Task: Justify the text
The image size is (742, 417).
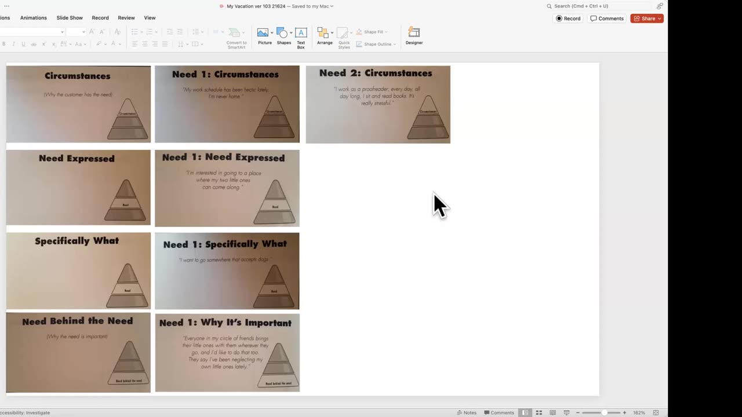Action: (165, 44)
